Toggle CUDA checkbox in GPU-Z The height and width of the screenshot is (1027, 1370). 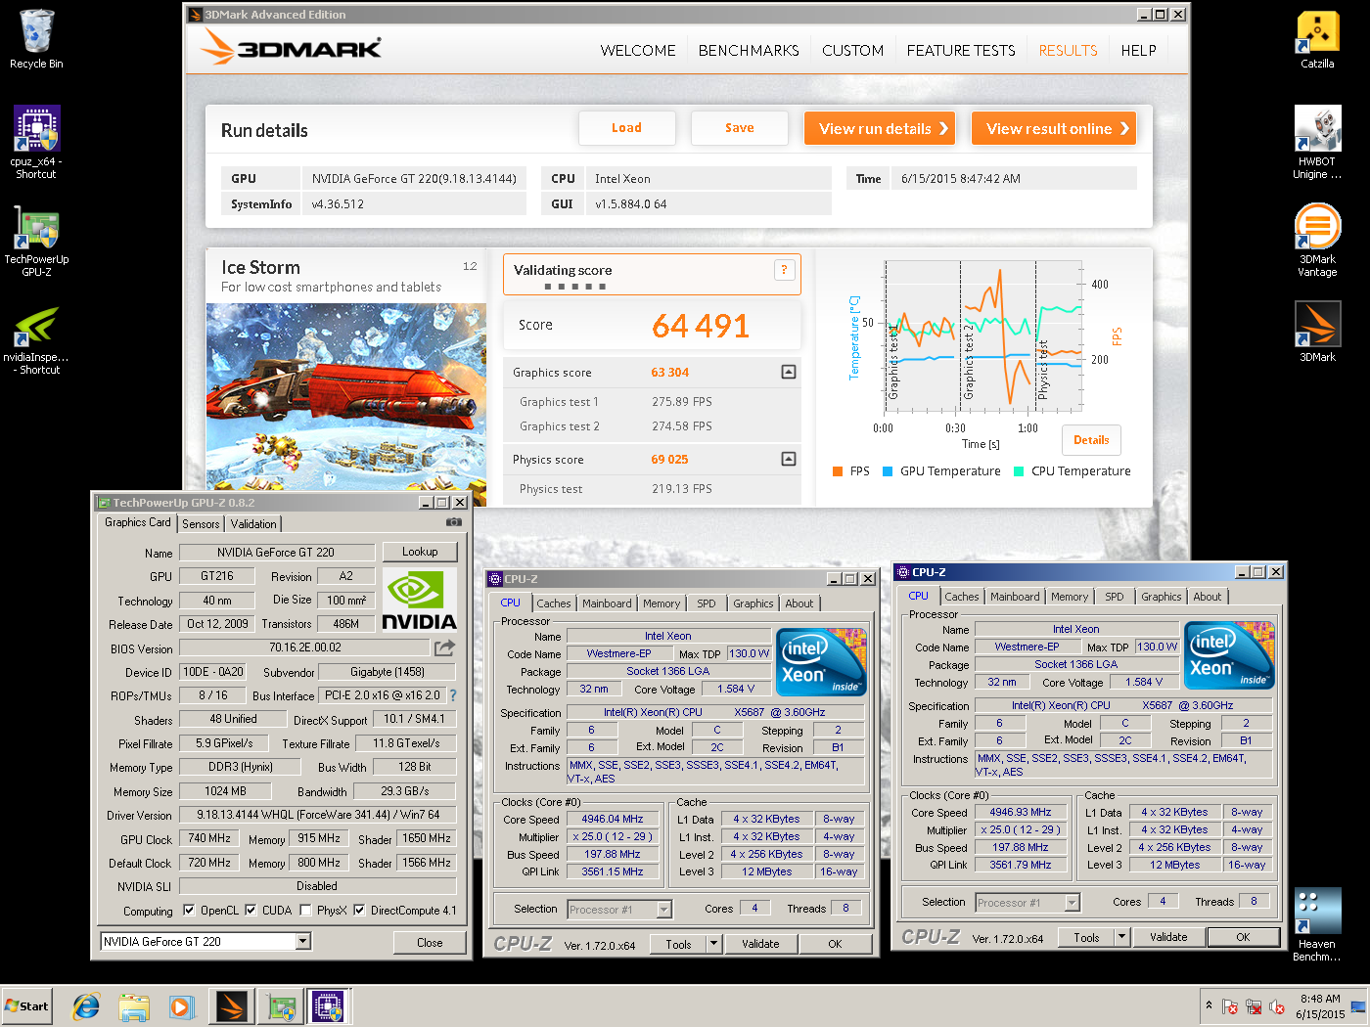251,910
